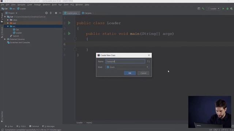Open the Run tool window tab
The height and width of the screenshot is (131, 234).
coord(9,126)
